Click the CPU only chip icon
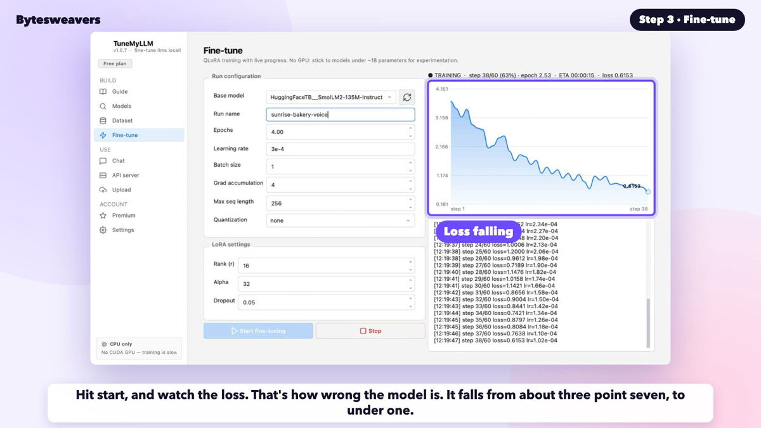This screenshot has height=428, width=761. click(105, 344)
